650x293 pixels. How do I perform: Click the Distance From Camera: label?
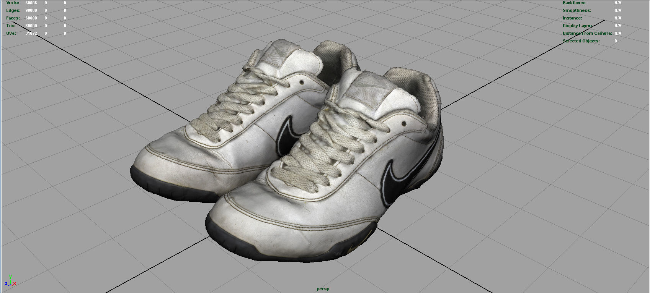click(587, 33)
